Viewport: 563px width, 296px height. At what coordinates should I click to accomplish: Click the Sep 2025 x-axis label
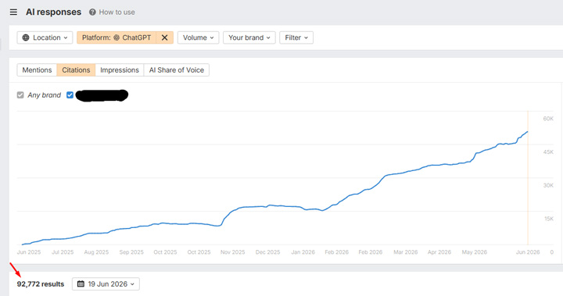click(131, 252)
